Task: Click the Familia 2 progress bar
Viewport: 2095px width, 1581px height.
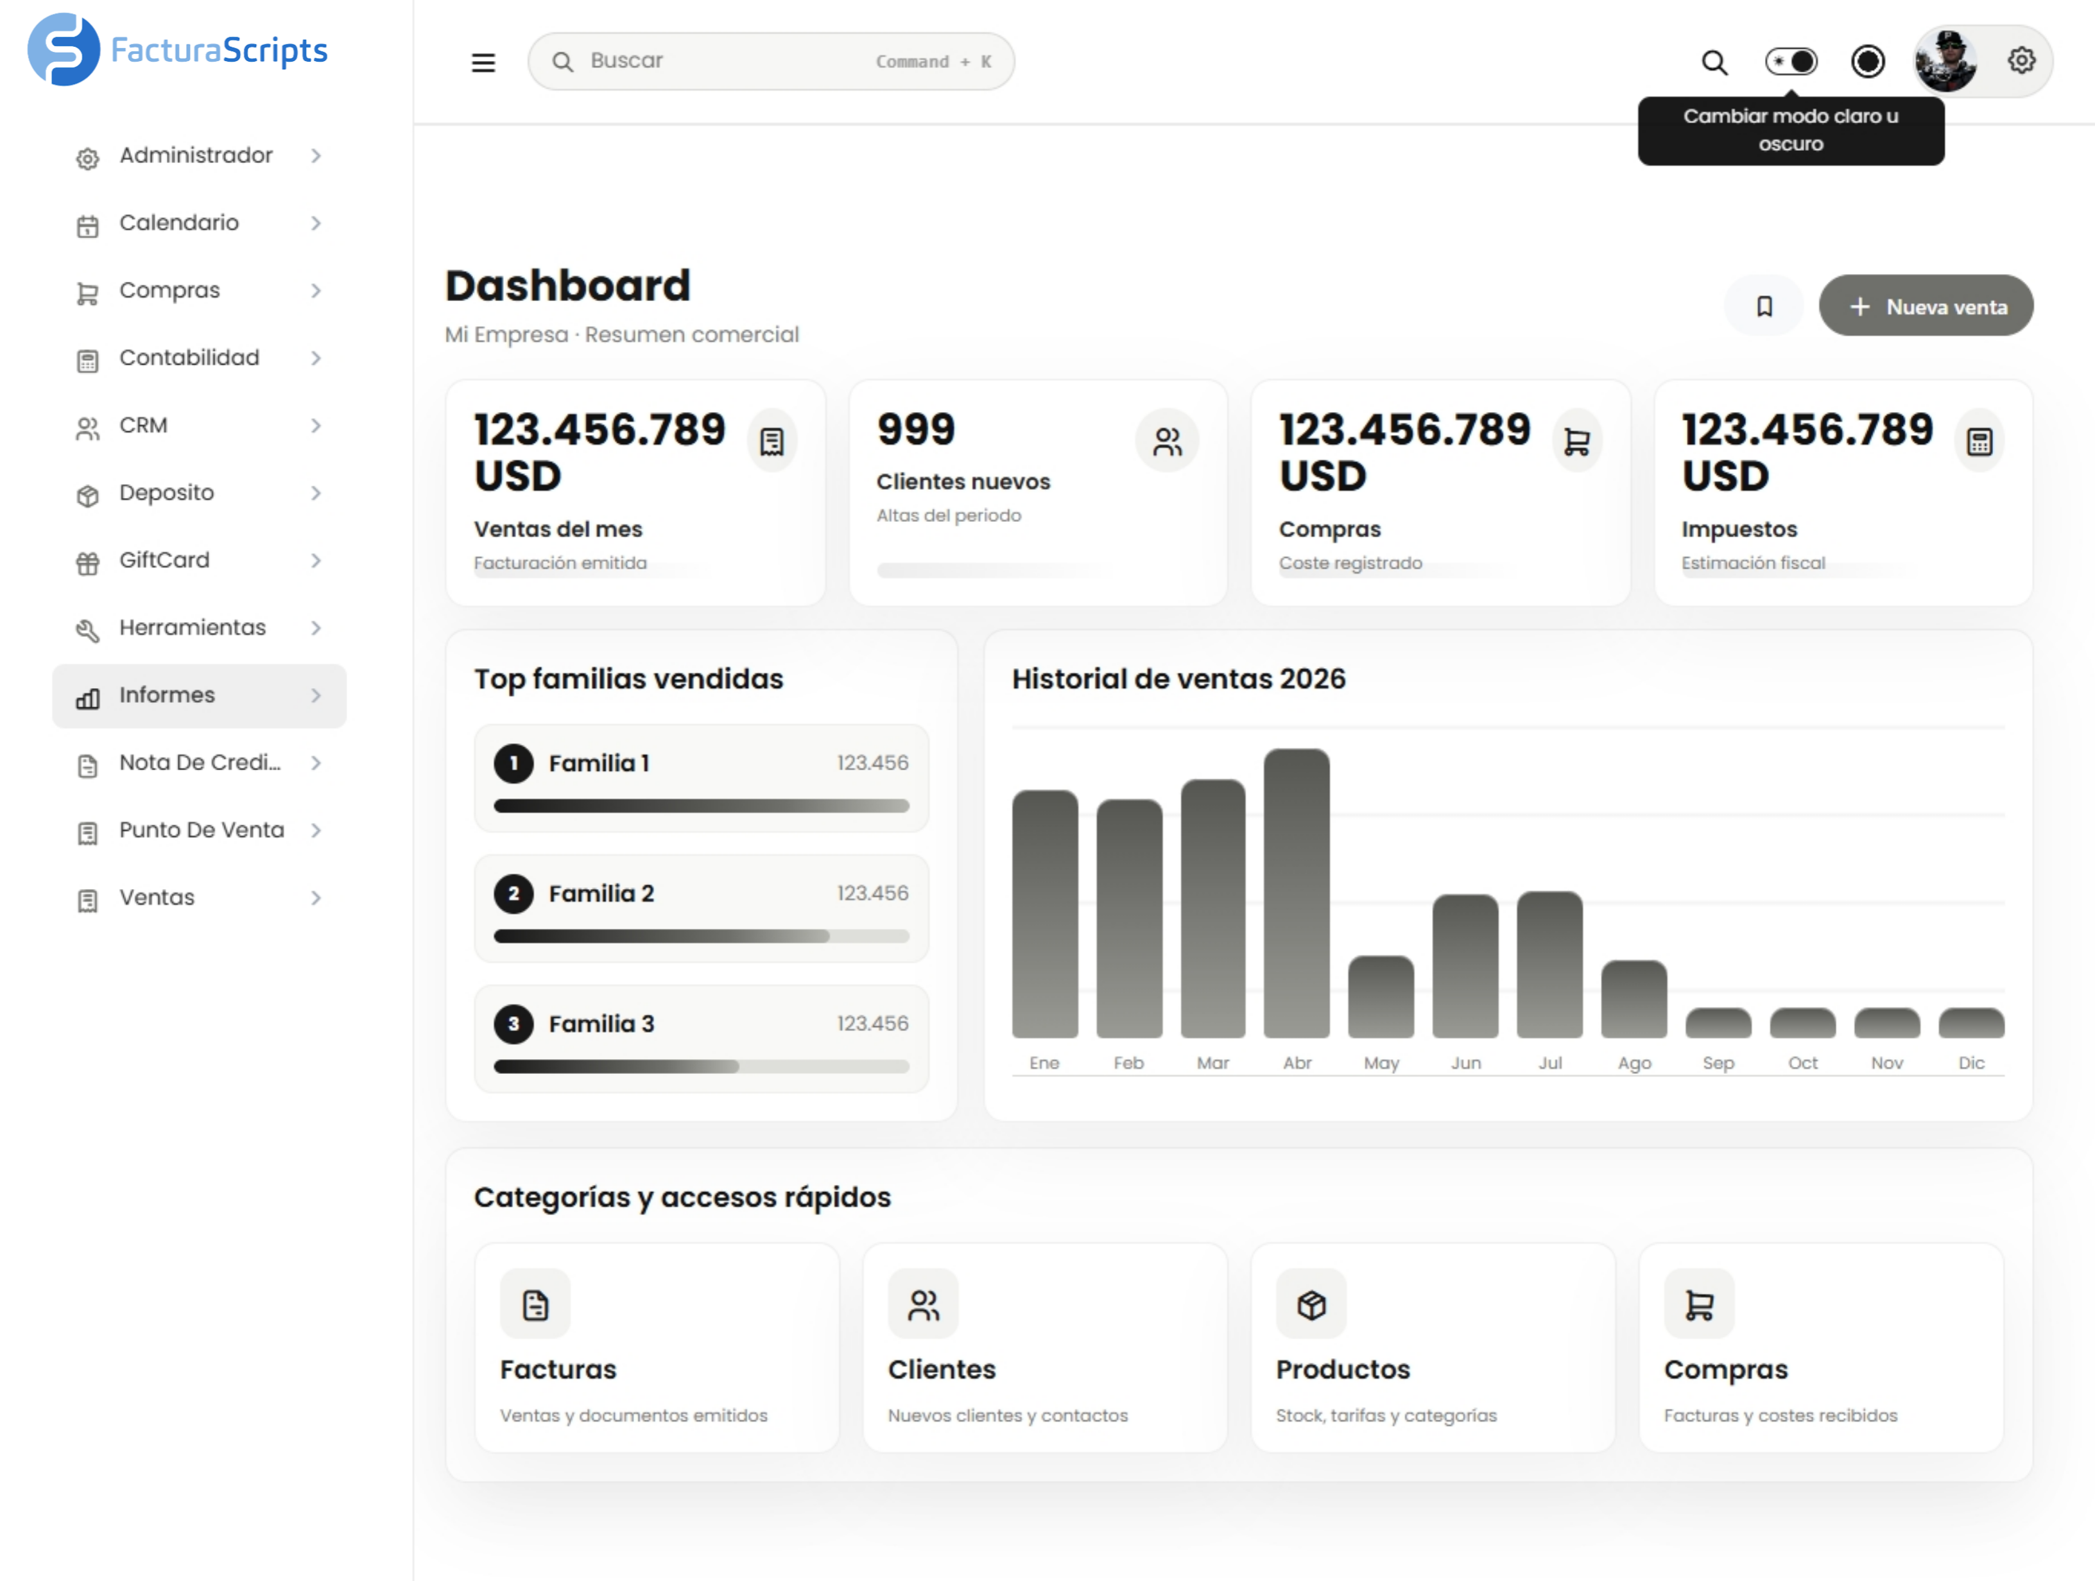Action: click(701, 937)
